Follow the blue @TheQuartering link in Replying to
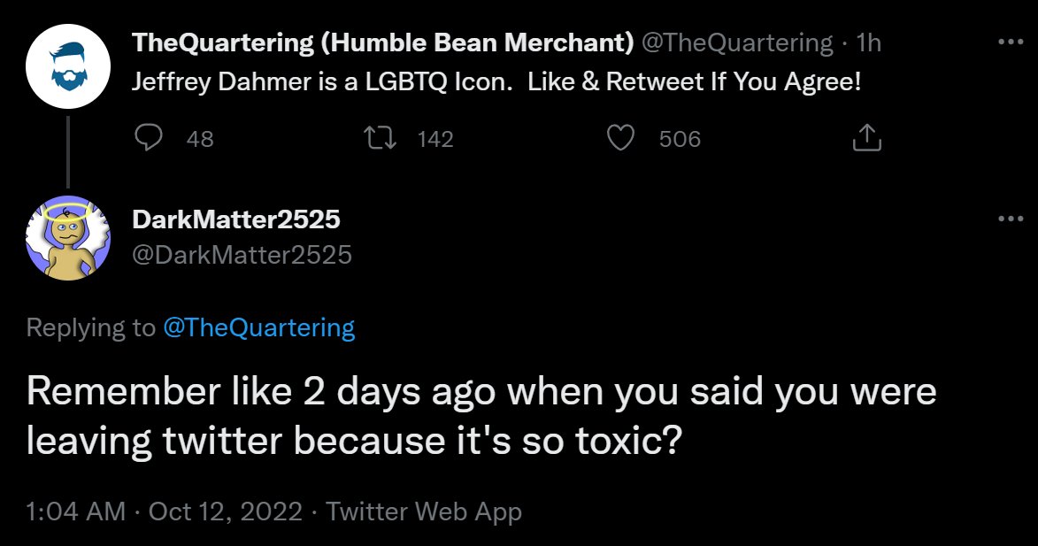 (258, 328)
